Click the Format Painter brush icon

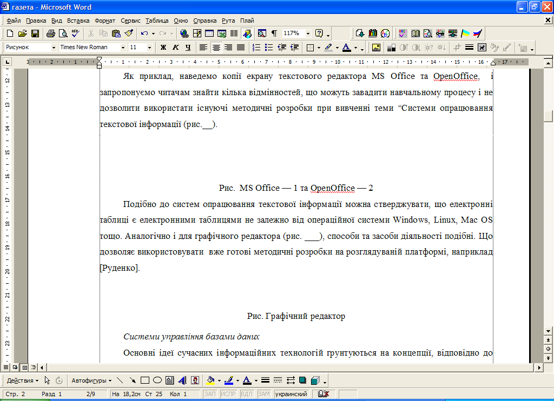pyautogui.click(x=129, y=34)
